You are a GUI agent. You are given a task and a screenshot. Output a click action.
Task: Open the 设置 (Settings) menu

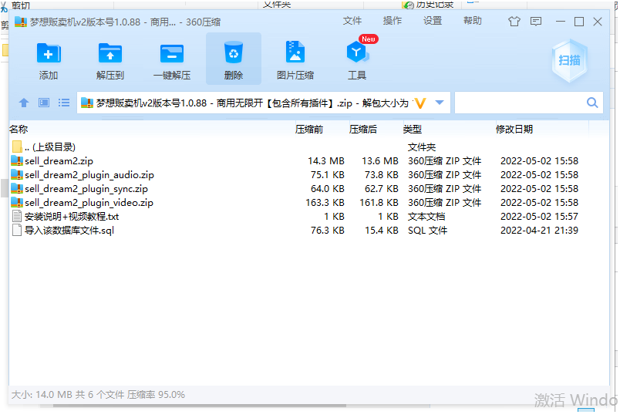[x=433, y=21]
